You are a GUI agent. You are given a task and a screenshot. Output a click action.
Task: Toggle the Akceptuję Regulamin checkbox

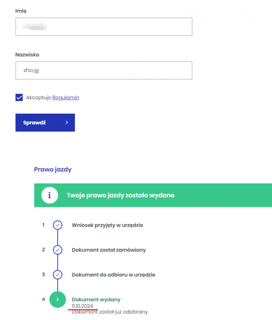click(19, 98)
